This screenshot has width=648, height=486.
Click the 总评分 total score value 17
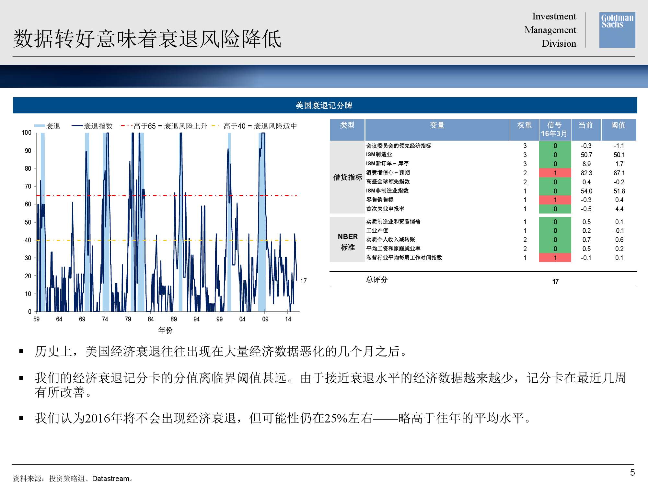(555, 281)
